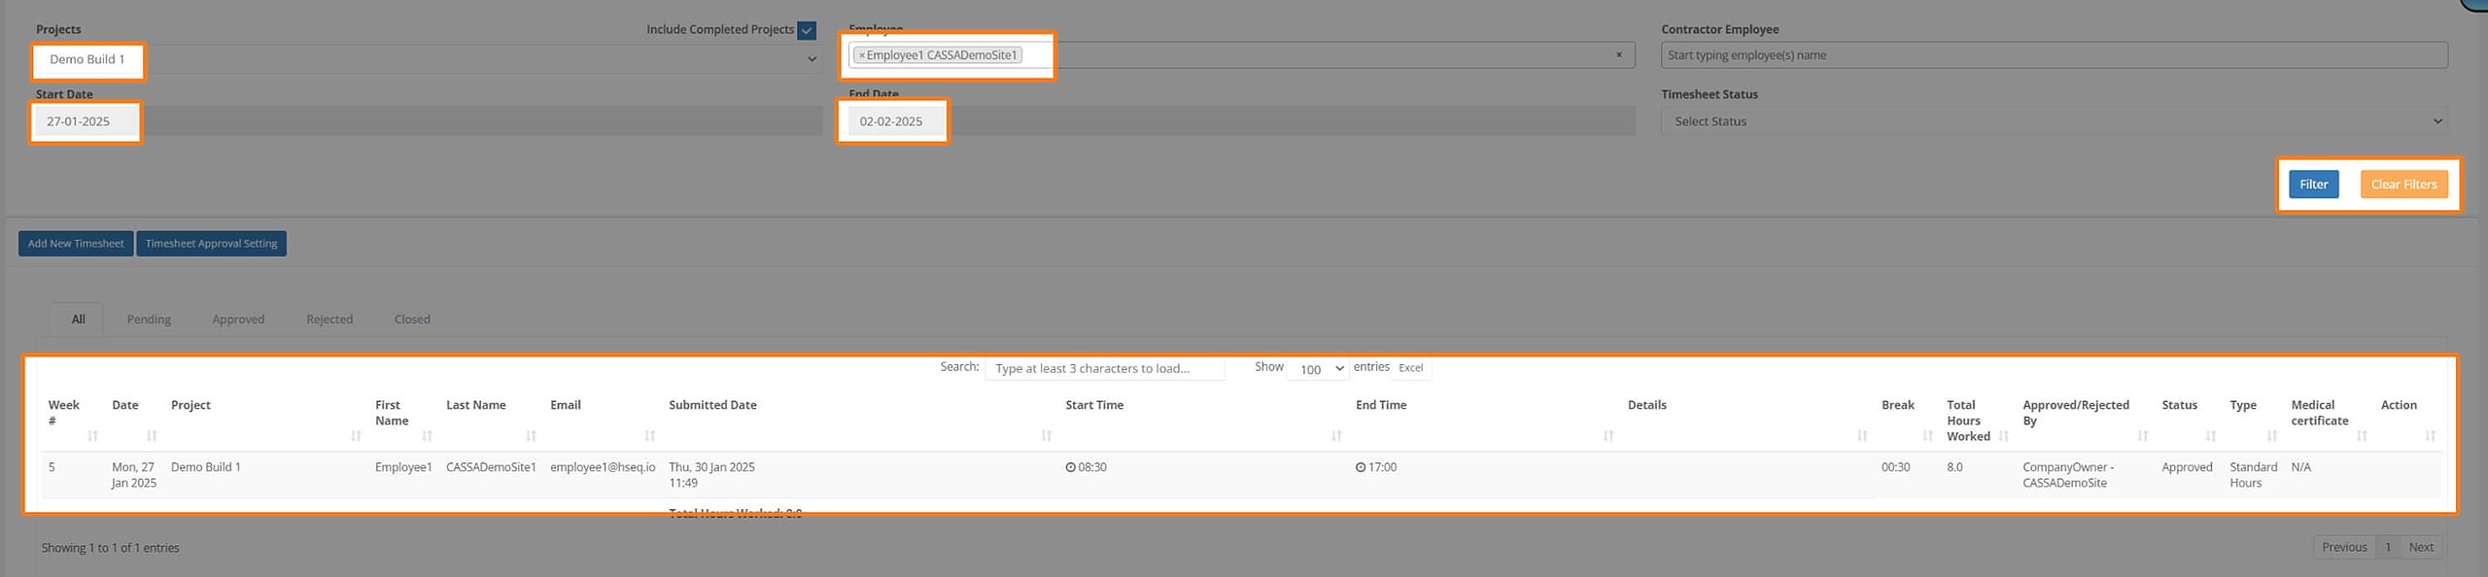This screenshot has width=2488, height=577.
Task: Sort by Action column arrows
Action: [x=2430, y=436]
